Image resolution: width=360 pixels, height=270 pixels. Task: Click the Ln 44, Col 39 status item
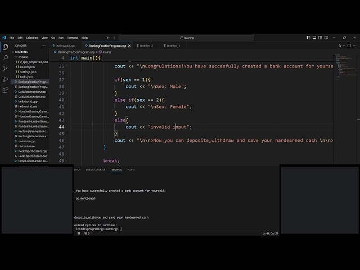(270, 233)
